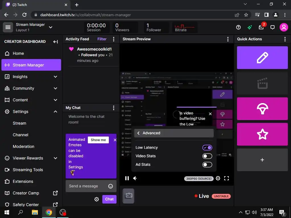The height and width of the screenshot is (218, 291).
Task: Enable the Video Stats toggle
Action: [x=207, y=156]
